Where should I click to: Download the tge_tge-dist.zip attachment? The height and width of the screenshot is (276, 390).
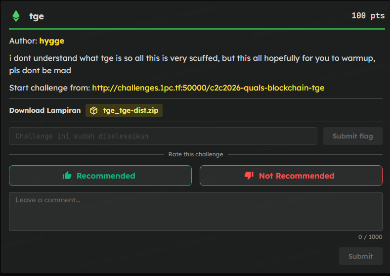(130, 110)
